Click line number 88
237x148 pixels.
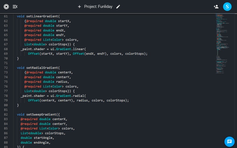click(6, 142)
